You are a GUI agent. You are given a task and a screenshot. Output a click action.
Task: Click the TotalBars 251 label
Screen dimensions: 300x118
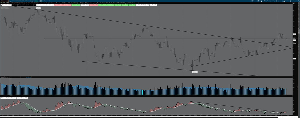pos(154,5)
